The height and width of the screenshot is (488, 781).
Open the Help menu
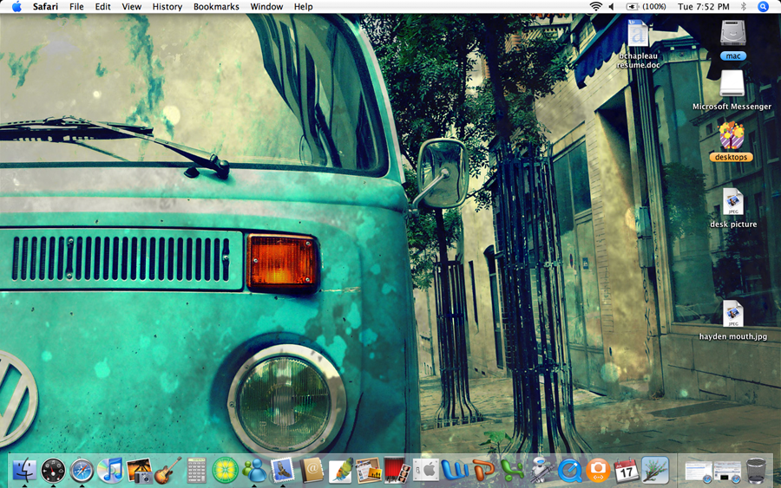(304, 6)
